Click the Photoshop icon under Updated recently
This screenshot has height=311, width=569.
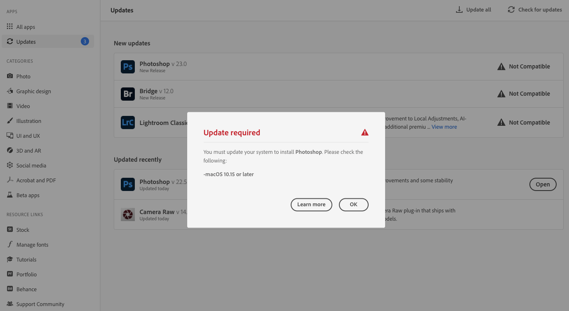tap(128, 184)
